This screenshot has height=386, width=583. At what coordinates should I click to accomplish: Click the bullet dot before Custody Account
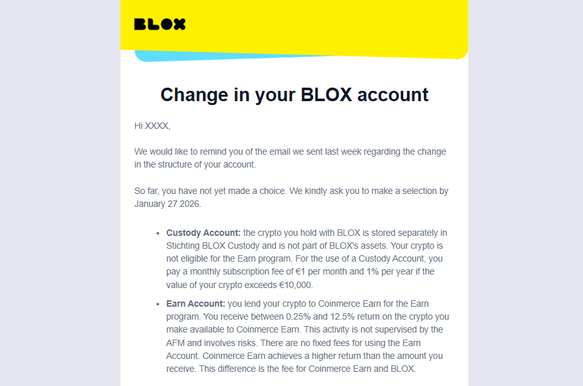(x=158, y=233)
